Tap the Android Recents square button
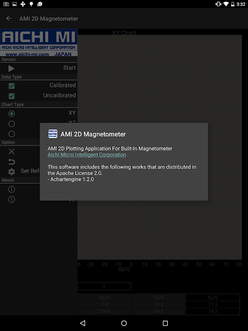This screenshot has width=248, height=331. click(165, 323)
